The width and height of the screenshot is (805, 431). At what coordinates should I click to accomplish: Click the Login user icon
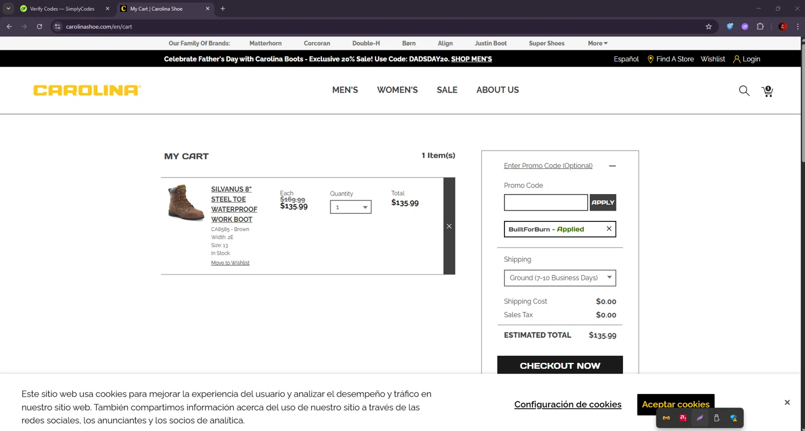click(x=737, y=60)
